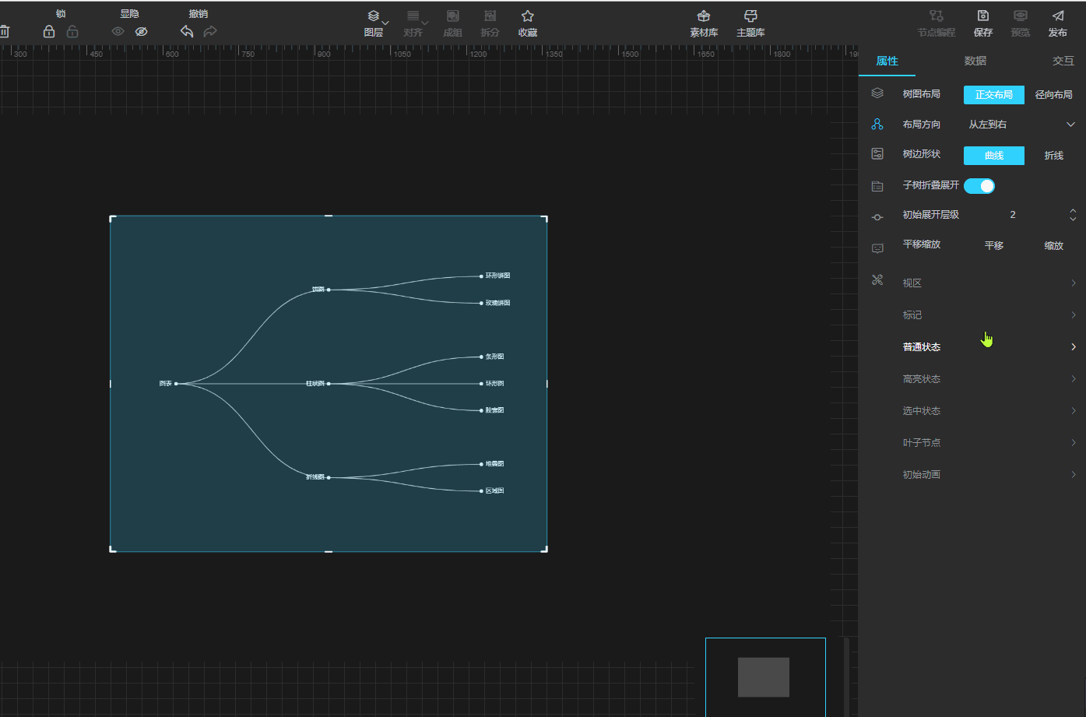Open the 素材库 material library
The height and width of the screenshot is (717, 1086).
pos(704,23)
